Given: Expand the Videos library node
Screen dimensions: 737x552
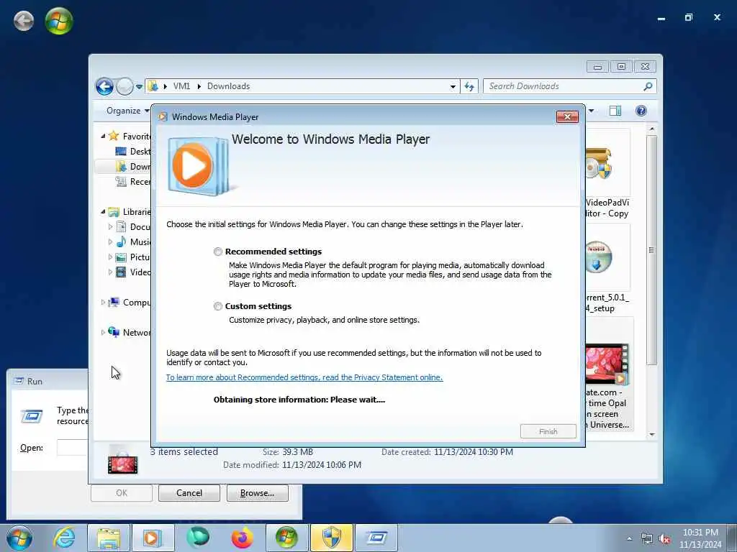Looking at the screenshot, I should (110, 272).
